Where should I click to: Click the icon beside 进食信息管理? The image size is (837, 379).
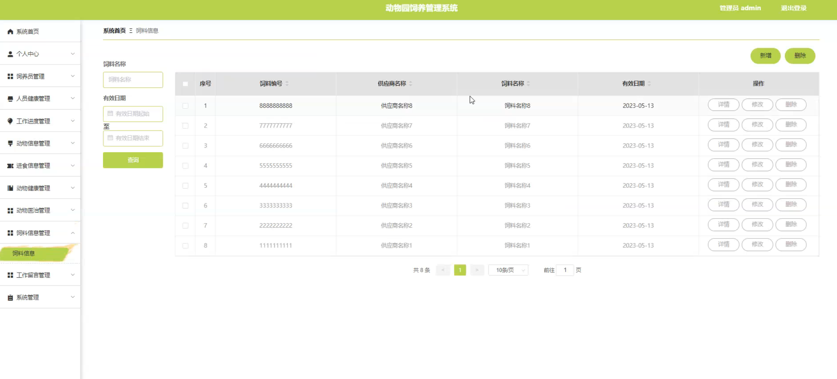tap(10, 166)
